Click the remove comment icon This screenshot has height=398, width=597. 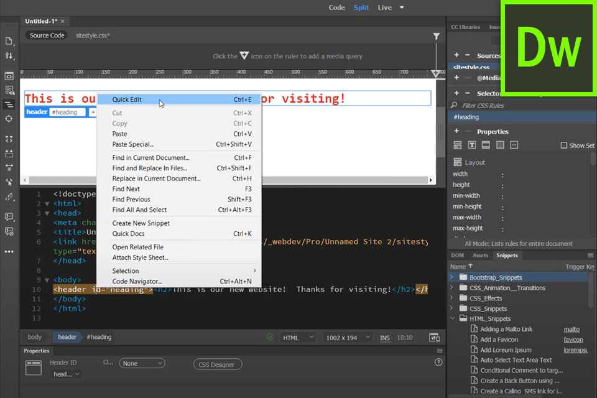coord(9,231)
